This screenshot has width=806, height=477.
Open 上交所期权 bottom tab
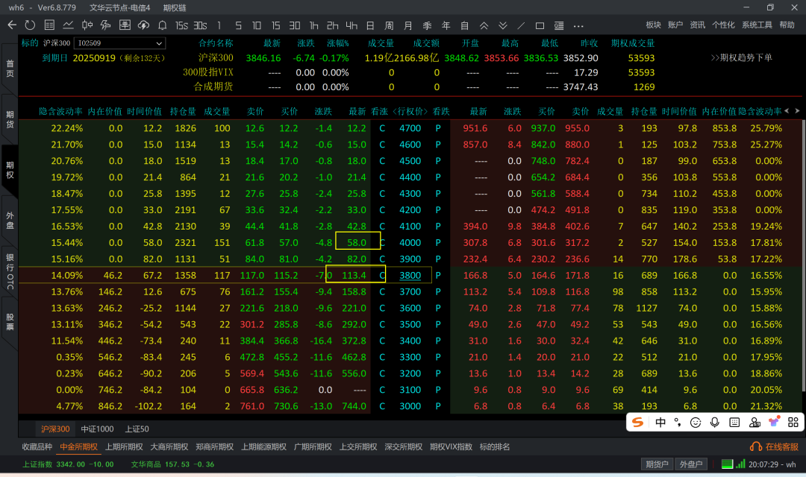click(x=358, y=446)
